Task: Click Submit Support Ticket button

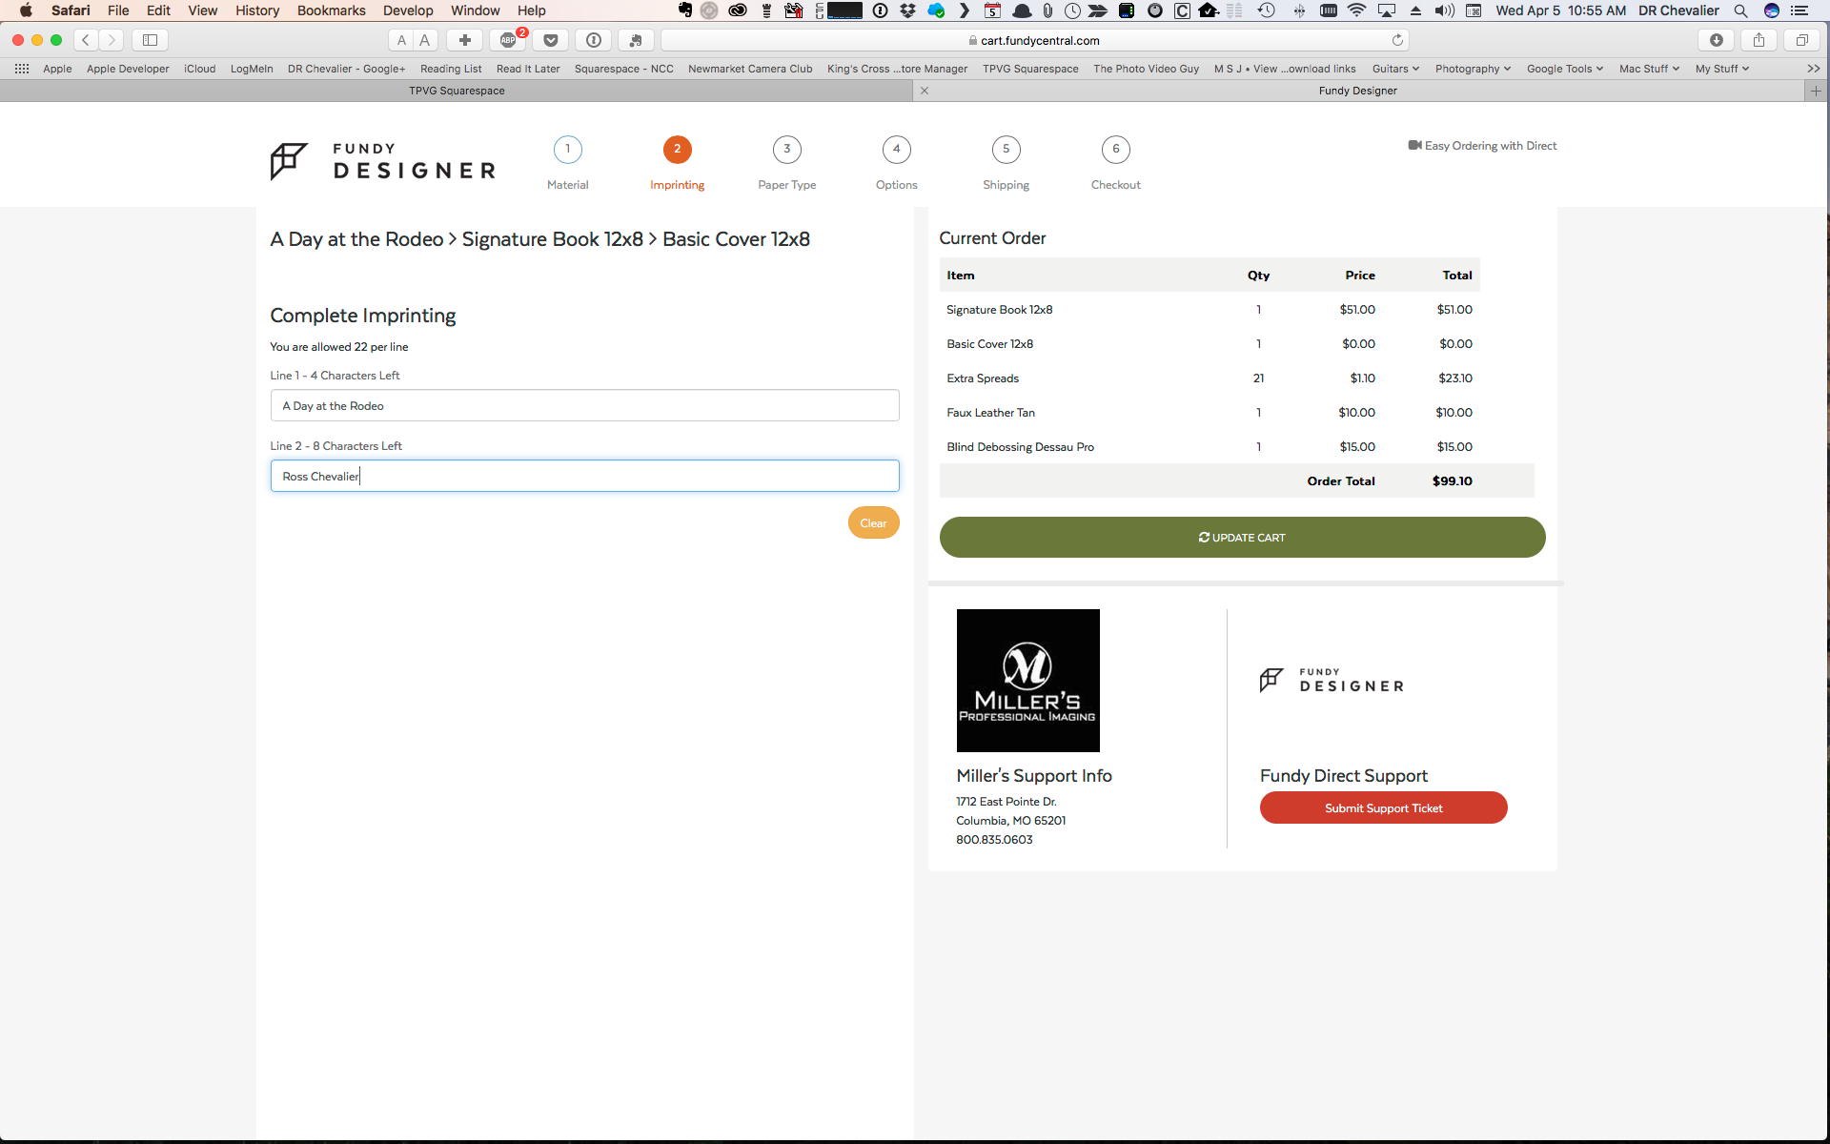Action: click(x=1383, y=807)
